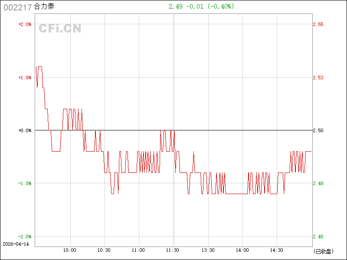Viewport: 347px width, 260px height.
Task: Click the +2.0% left axis label
Action: [x=25, y=24]
